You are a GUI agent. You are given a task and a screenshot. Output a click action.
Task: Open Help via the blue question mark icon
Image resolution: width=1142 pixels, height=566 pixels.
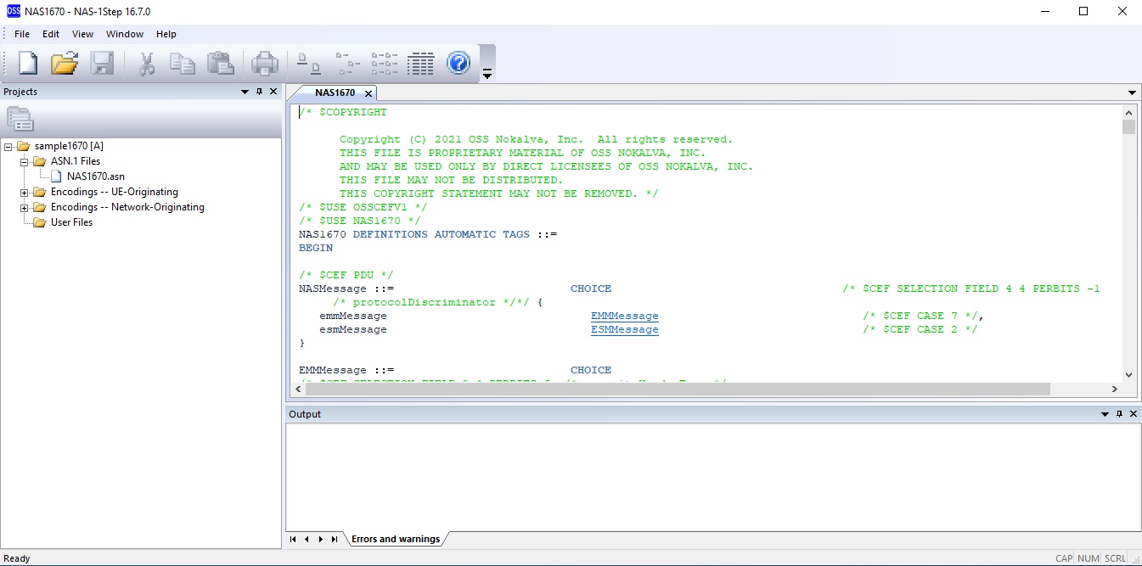pos(458,63)
